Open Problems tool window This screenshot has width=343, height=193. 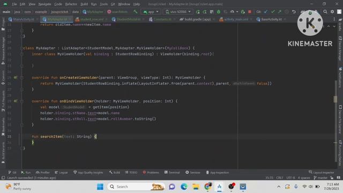point(151,173)
